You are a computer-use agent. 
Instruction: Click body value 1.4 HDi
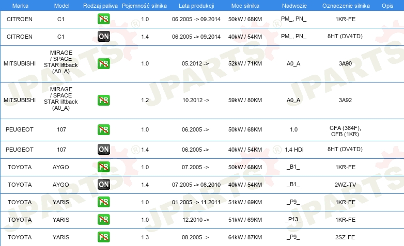coord(294,150)
